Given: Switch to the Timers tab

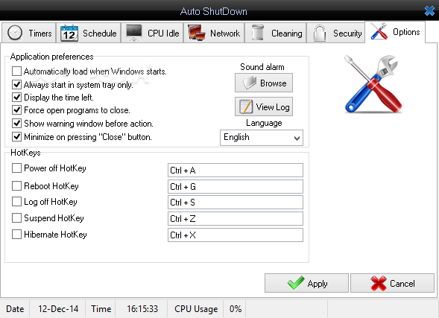Looking at the screenshot, I should point(29,33).
